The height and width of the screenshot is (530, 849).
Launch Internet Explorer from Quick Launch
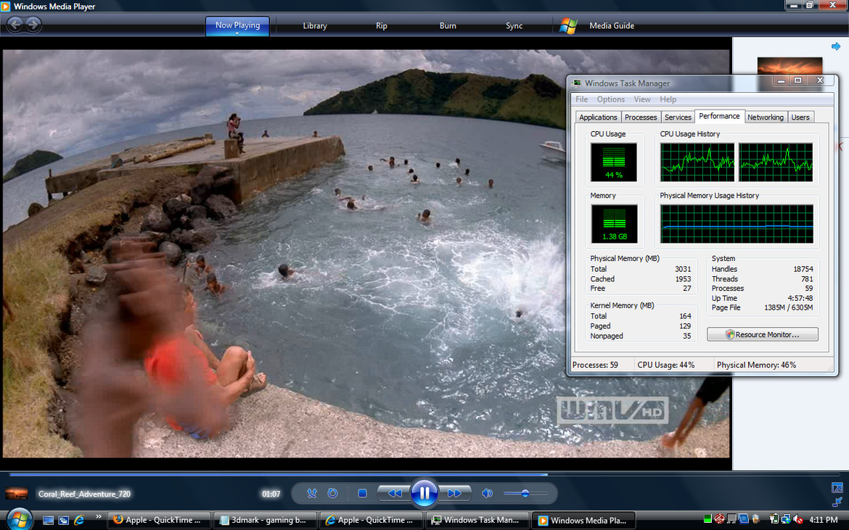coord(79,520)
